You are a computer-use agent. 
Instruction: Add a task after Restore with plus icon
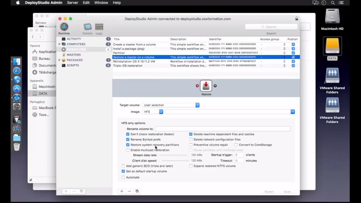pyautogui.click(x=215, y=86)
